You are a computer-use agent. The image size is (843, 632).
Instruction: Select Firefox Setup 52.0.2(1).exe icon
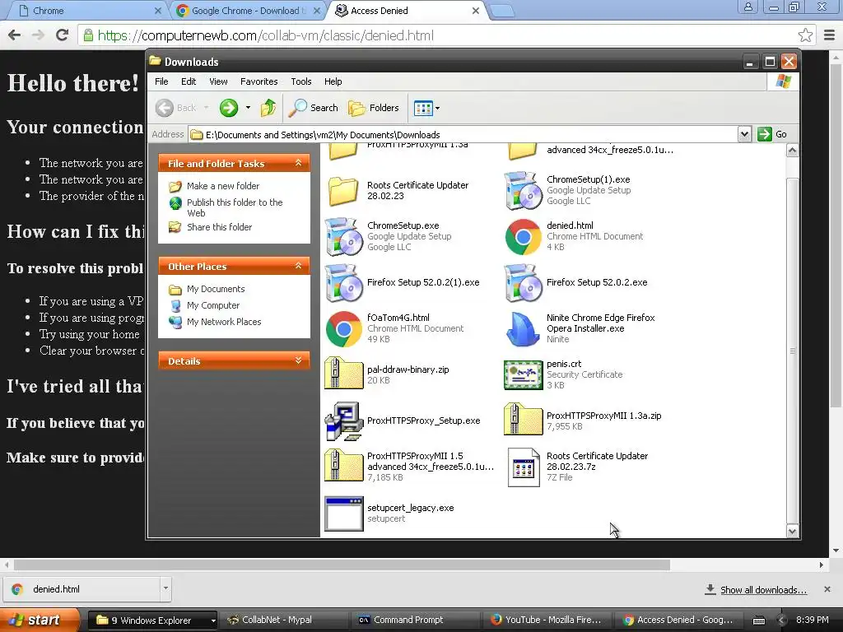[x=343, y=283]
